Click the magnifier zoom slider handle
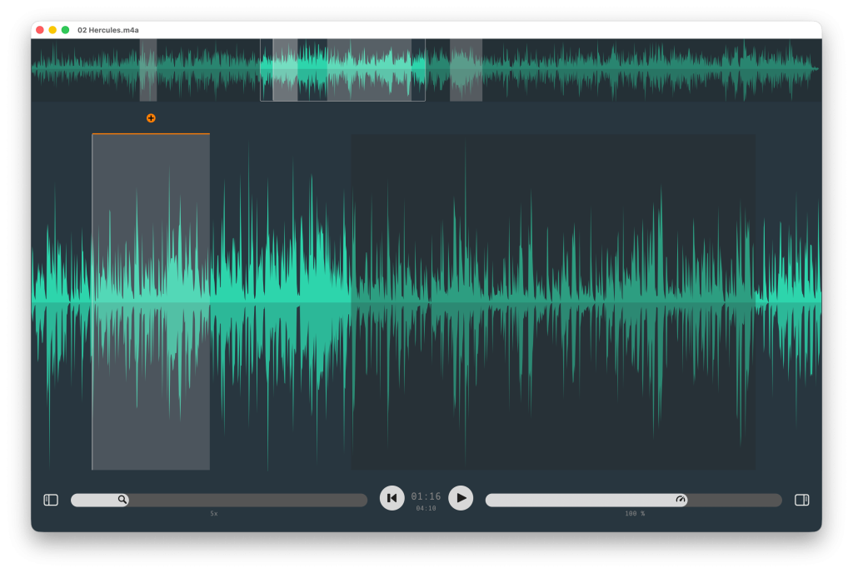The width and height of the screenshot is (853, 573). (122, 500)
